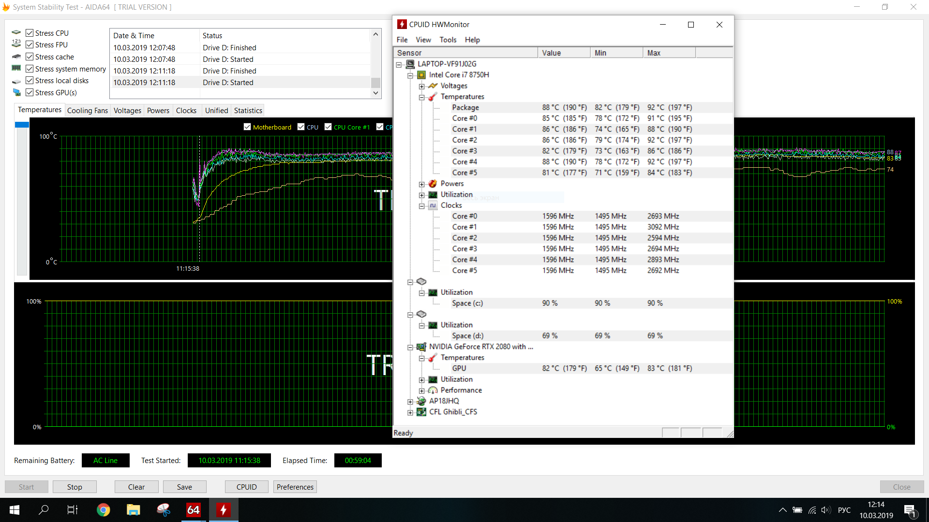Expand the Voltages node under Intel Core
The image size is (929, 522).
point(421,87)
